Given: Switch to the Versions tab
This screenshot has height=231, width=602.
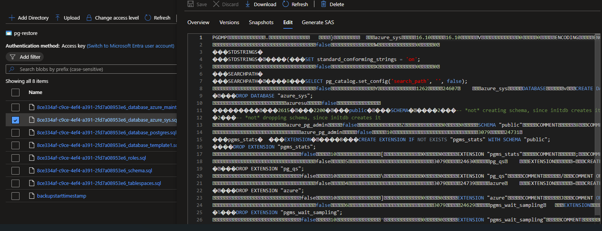Looking at the screenshot, I should 229,22.
